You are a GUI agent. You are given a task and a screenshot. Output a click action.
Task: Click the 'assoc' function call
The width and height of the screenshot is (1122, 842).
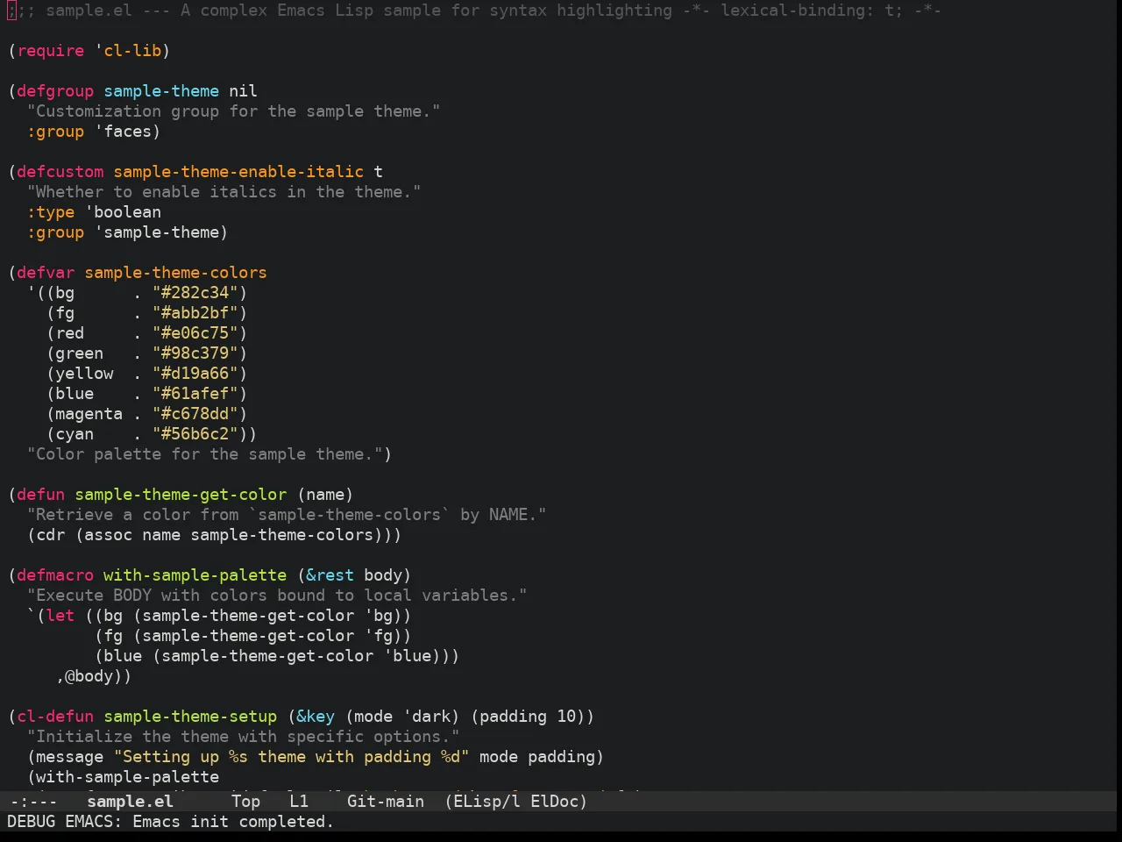[x=109, y=535]
